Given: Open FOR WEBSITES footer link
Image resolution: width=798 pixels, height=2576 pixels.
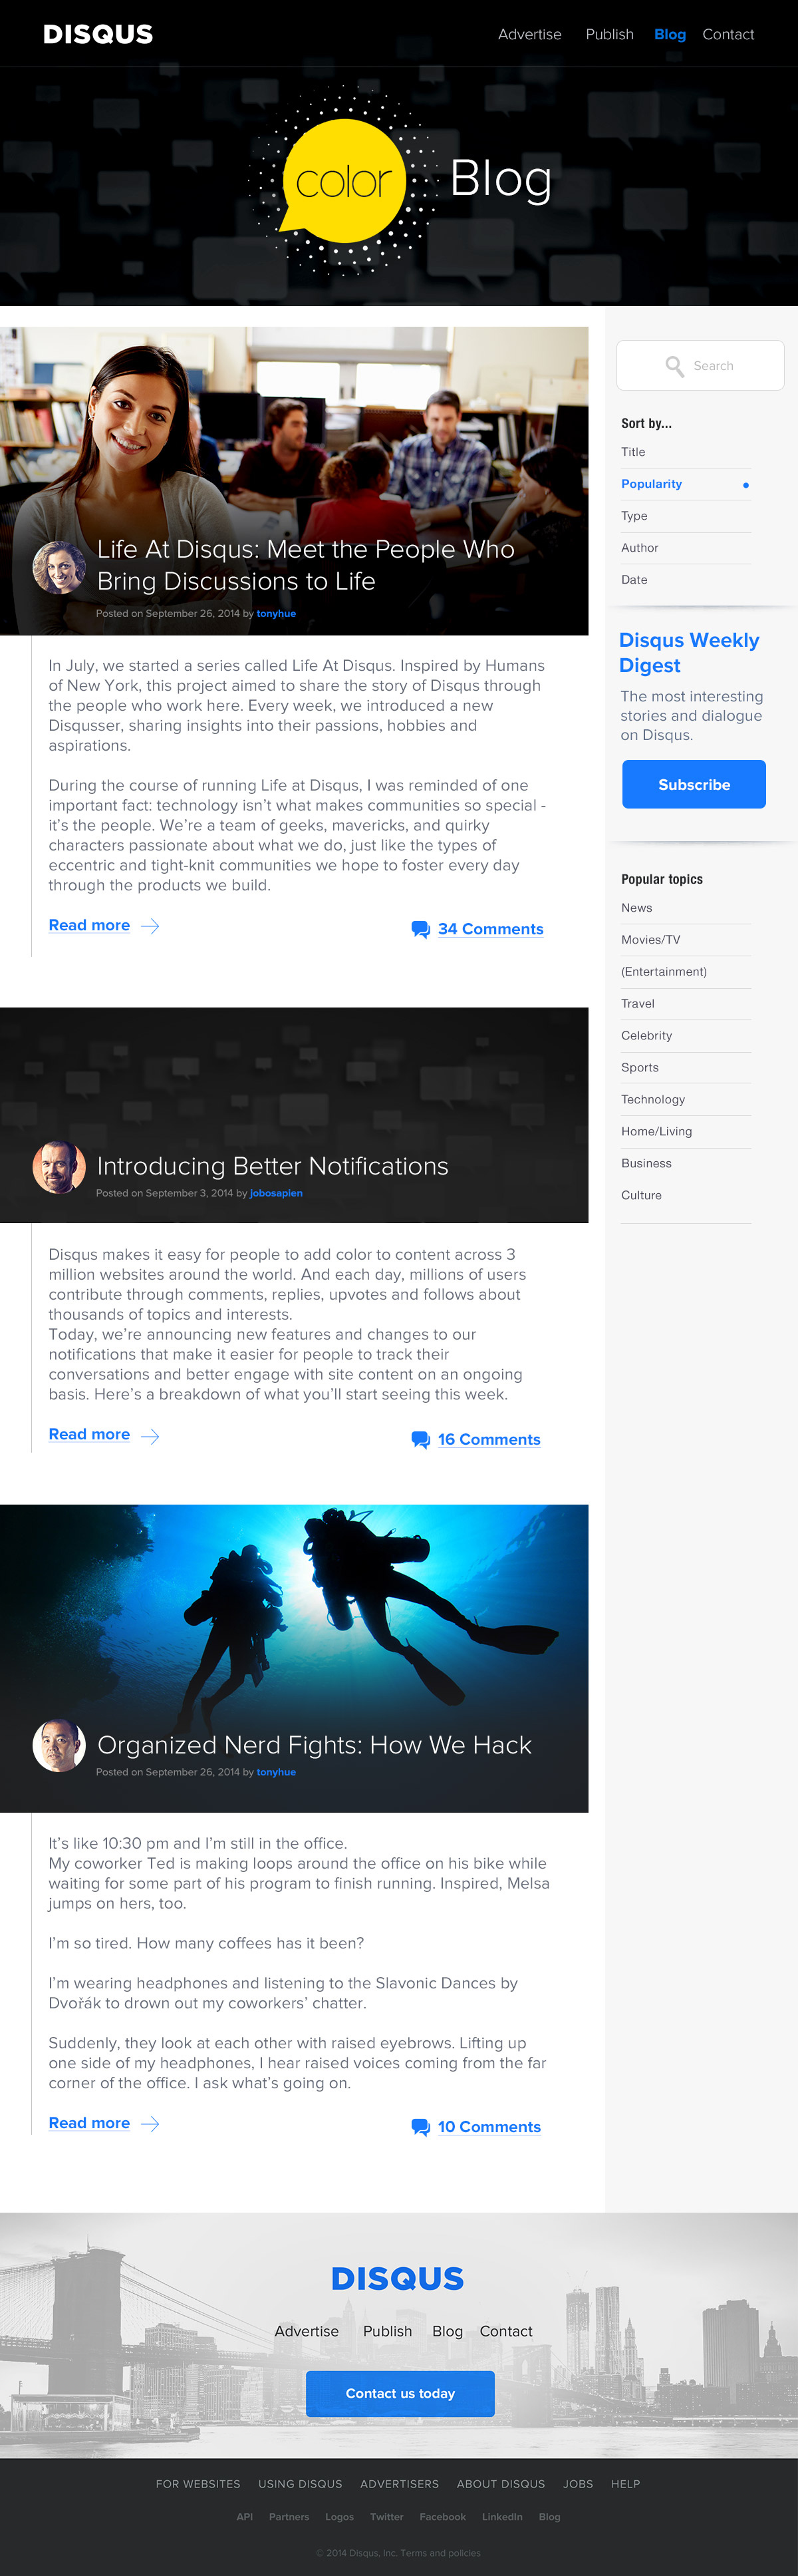Looking at the screenshot, I should pyautogui.click(x=198, y=2484).
